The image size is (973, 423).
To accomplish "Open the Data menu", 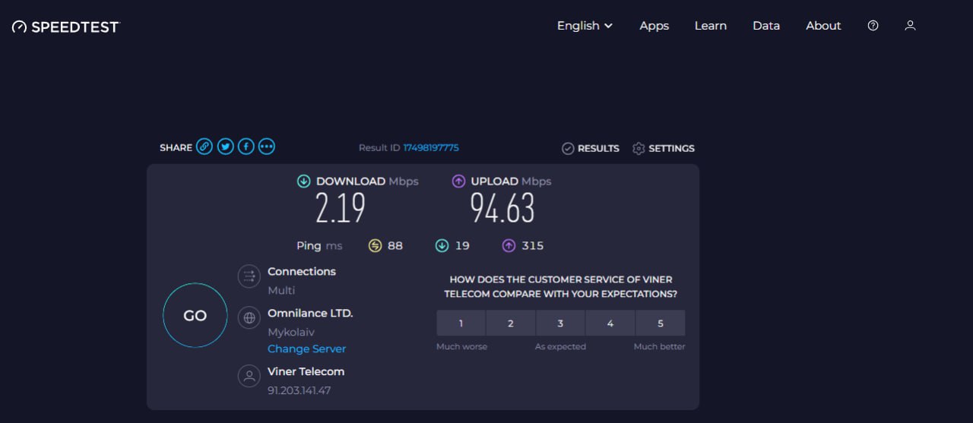I will point(766,26).
